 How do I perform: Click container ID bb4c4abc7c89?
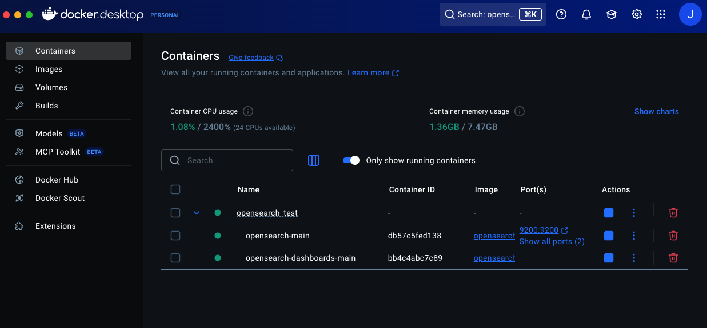(415, 258)
